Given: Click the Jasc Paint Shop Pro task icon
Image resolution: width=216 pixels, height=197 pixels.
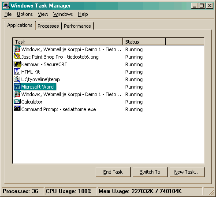Looking at the screenshot, I should point(17,56).
